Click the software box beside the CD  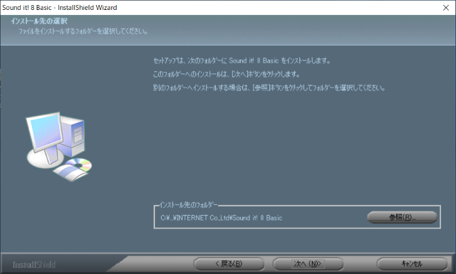pyautogui.click(x=70, y=173)
